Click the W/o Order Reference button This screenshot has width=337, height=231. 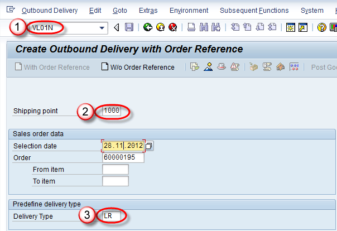point(138,68)
